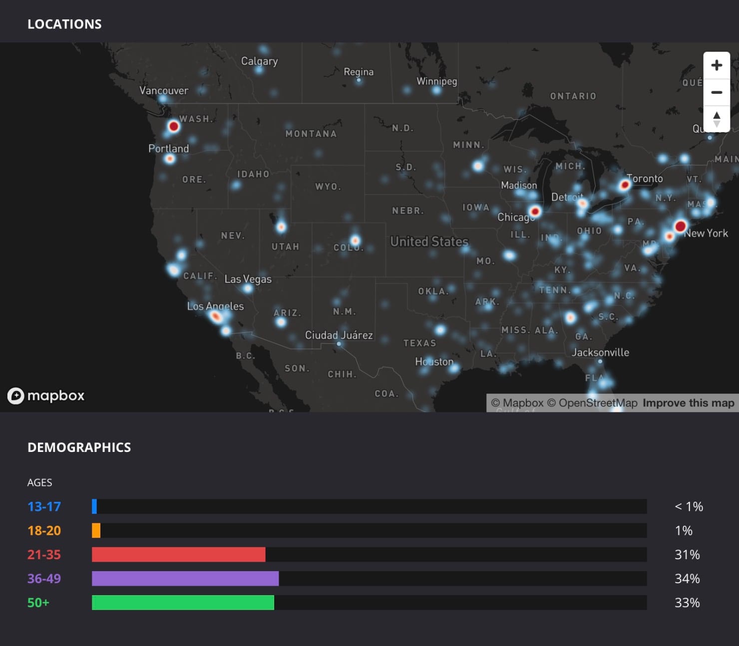Click the red 21-35 age bar
The height and width of the screenshot is (646, 739).
coord(179,555)
